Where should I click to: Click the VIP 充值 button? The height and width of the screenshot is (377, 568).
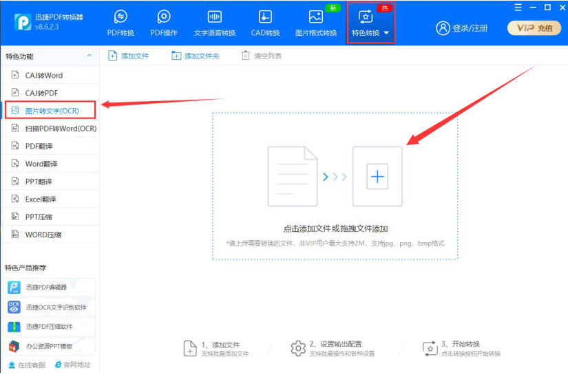(x=534, y=28)
